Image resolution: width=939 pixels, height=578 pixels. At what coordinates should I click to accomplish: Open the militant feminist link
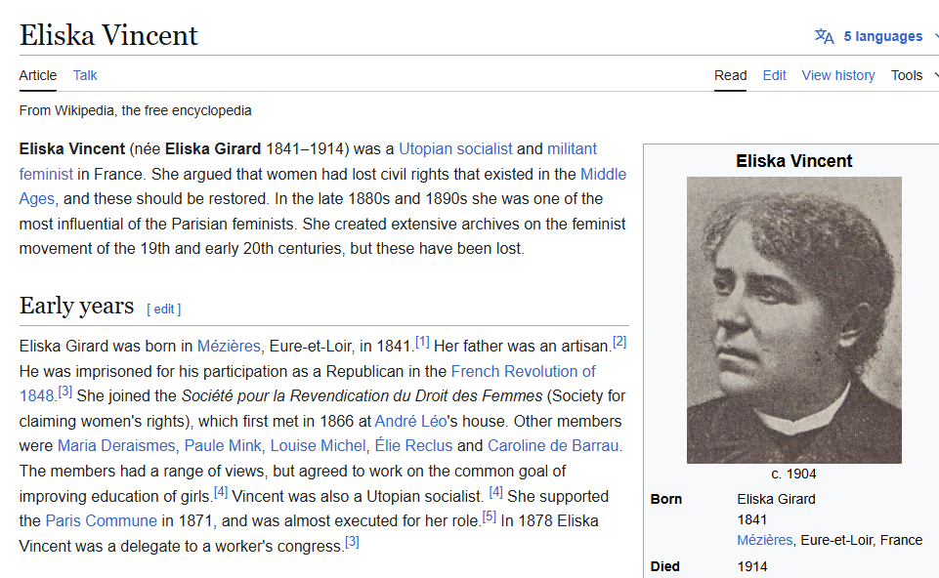[x=572, y=149]
